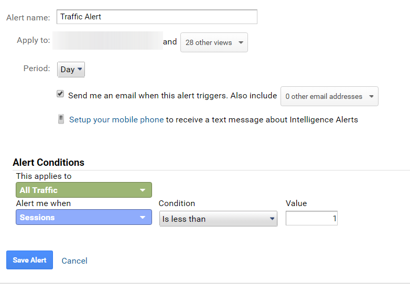The width and height of the screenshot is (410, 284).
Task: Click the Alert Conditions heading
Action: click(48, 163)
